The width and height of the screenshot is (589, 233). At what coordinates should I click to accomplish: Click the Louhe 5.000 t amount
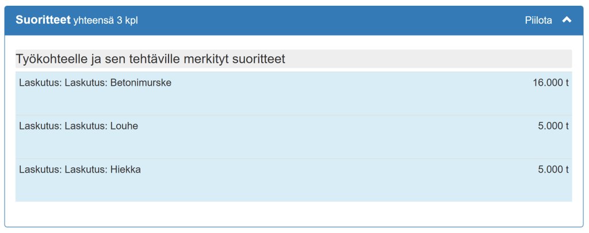[553, 126]
